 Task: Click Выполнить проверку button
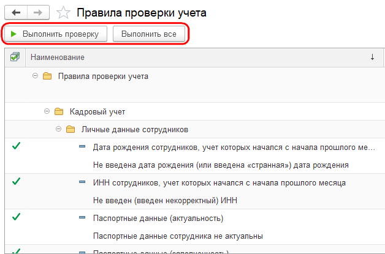pos(56,34)
